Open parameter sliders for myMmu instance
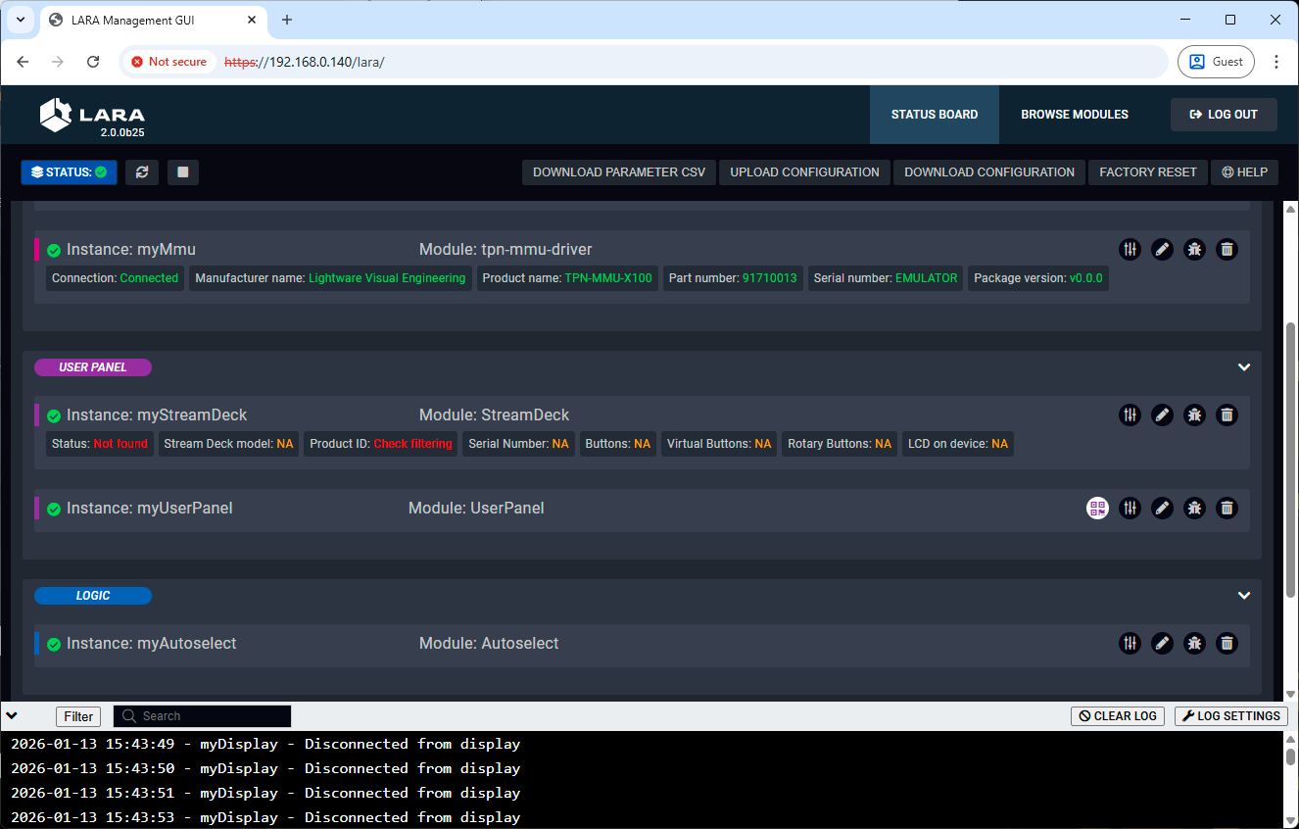Image resolution: width=1299 pixels, height=829 pixels. (1131, 249)
